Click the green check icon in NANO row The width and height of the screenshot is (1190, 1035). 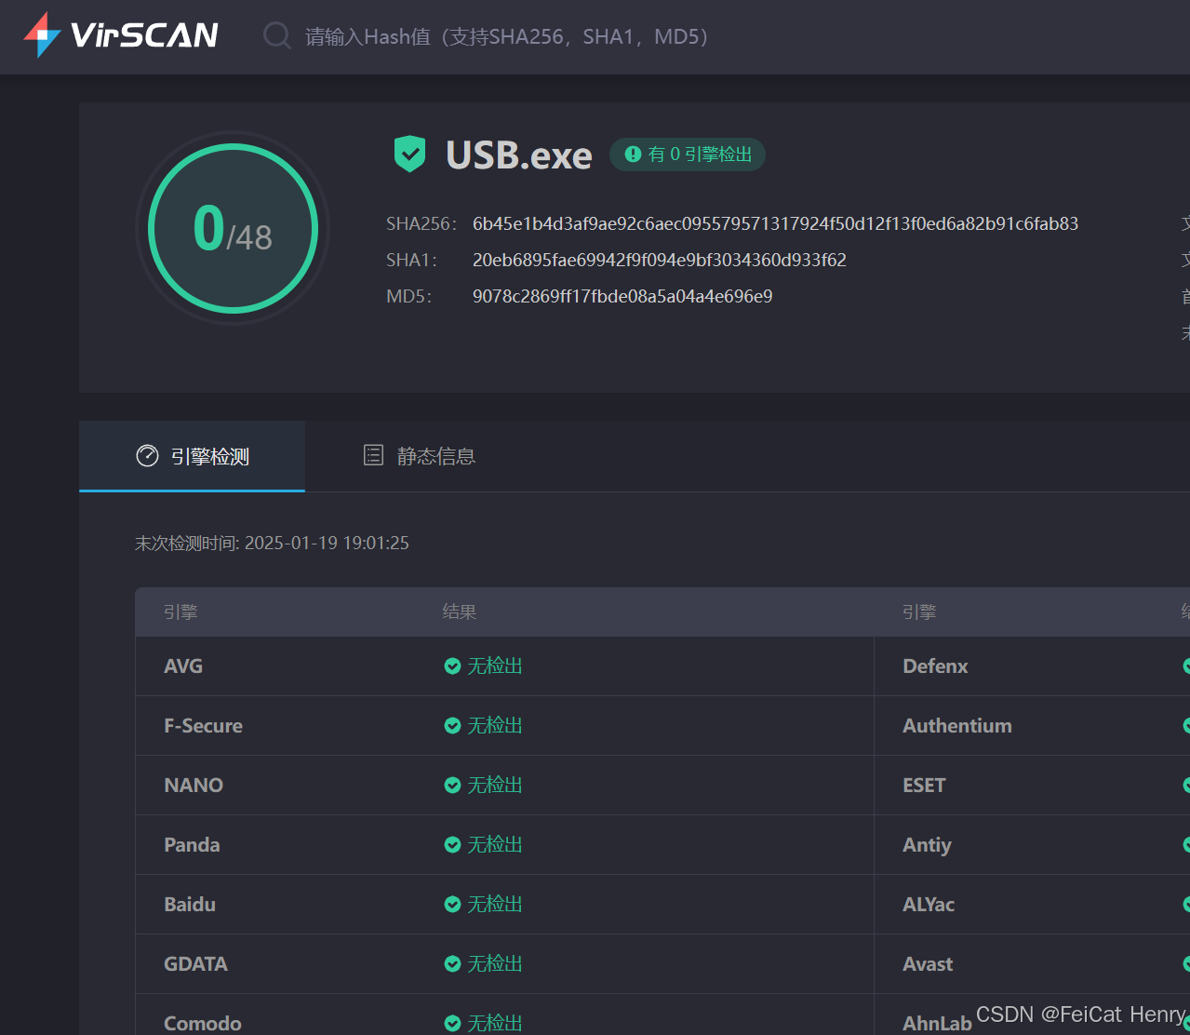click(x=452, y=786)
